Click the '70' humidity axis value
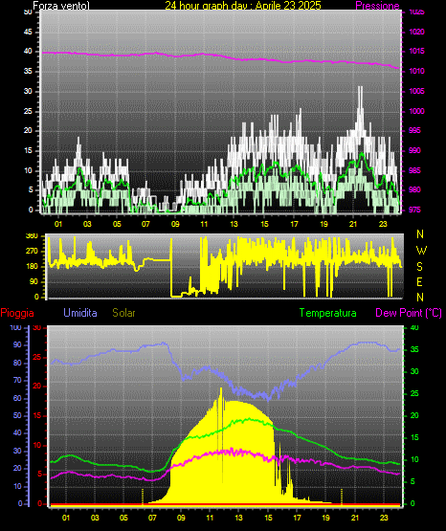Screen dimensions: 446x531 (17, 380)
